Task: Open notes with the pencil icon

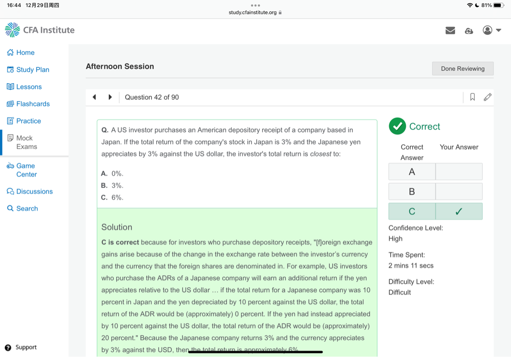Action: pyautogui.click(x=488, y=97)
